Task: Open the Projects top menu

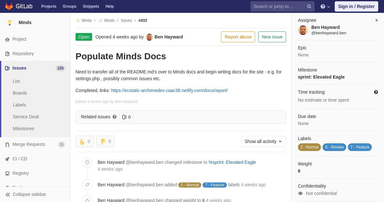Action: pos(49,6)
